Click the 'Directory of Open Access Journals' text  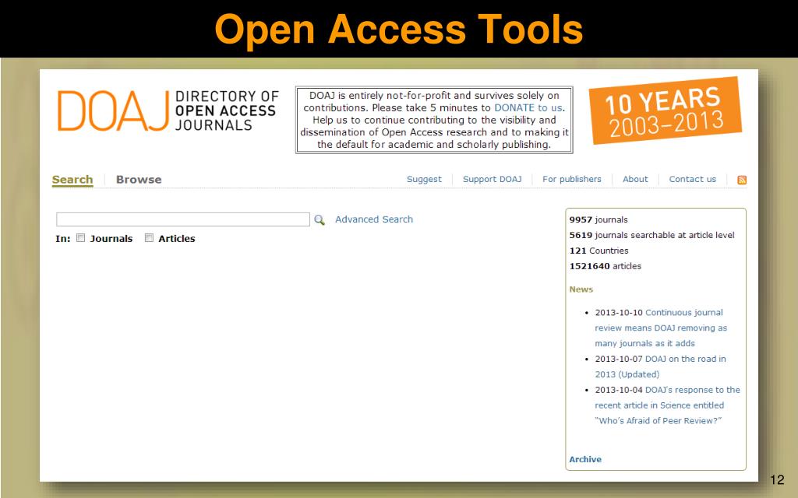point(227,110)
